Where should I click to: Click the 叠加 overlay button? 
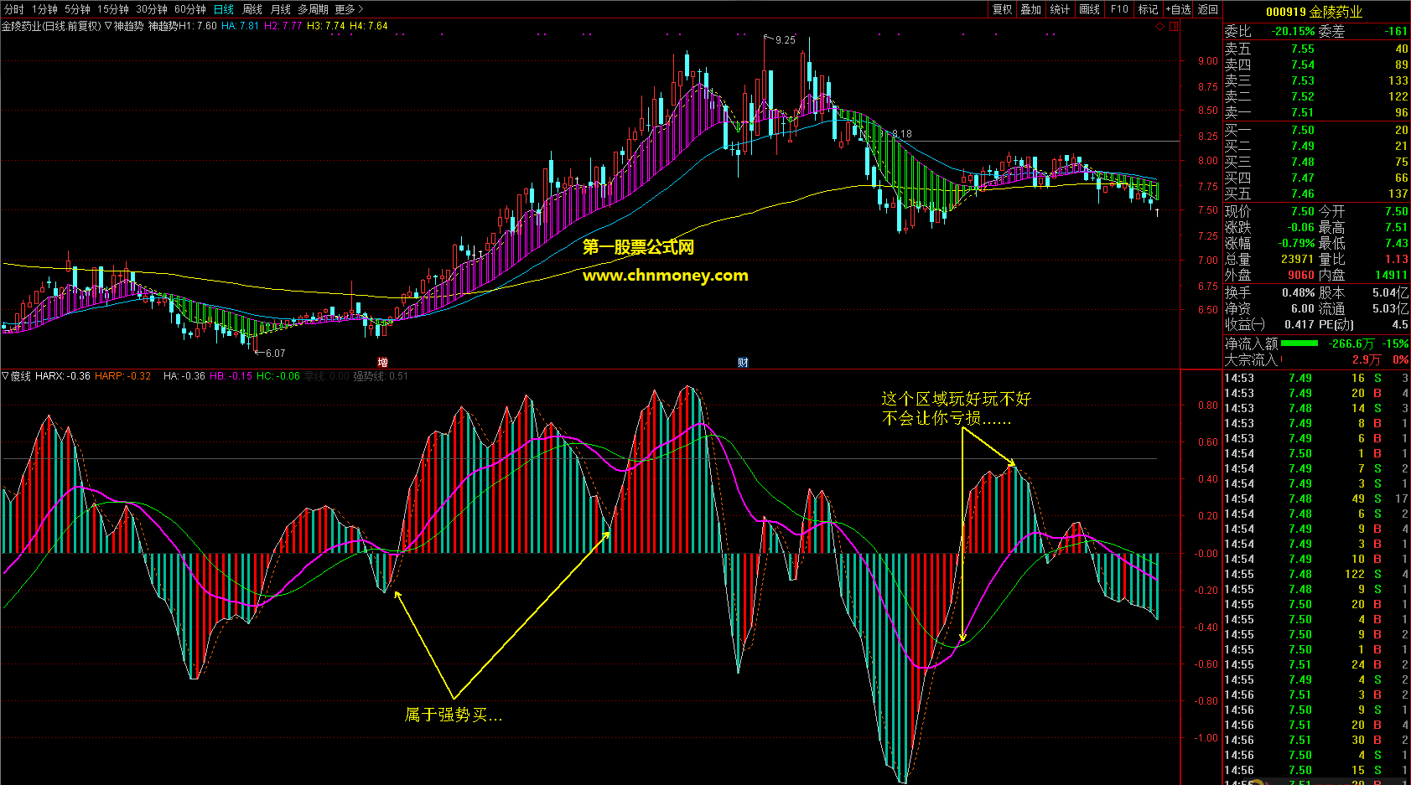[x=1030, y=9]
